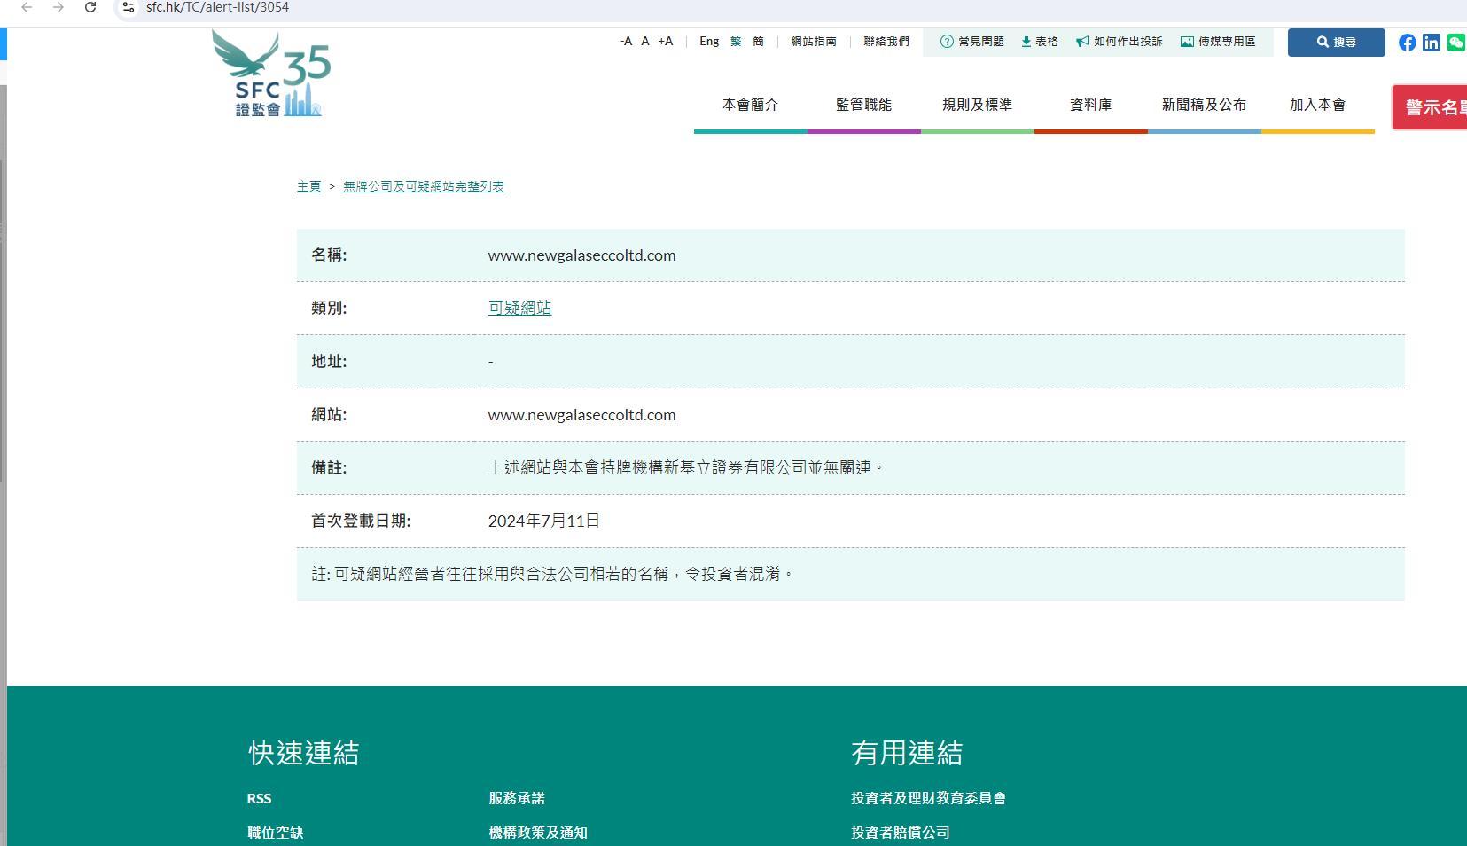Open 投資者賠償公司 footer link
Image resolution: width=1467 pixels, height=846 pixels.
click(901, 833)
